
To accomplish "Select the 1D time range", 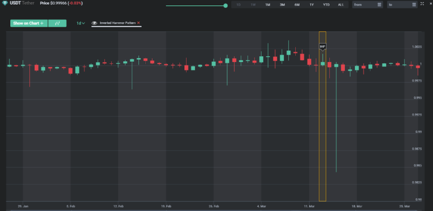I will pos(238,5).
